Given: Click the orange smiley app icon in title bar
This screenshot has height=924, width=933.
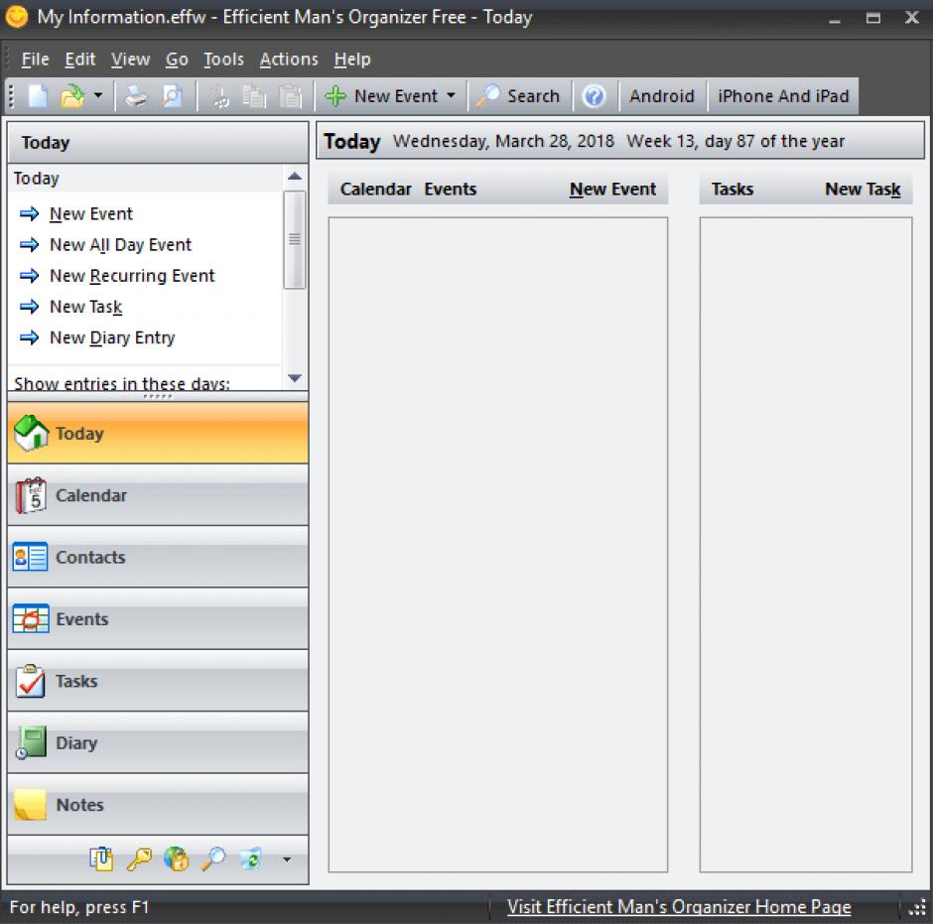Looking at the screenshot, I should [x=17, y=17].
